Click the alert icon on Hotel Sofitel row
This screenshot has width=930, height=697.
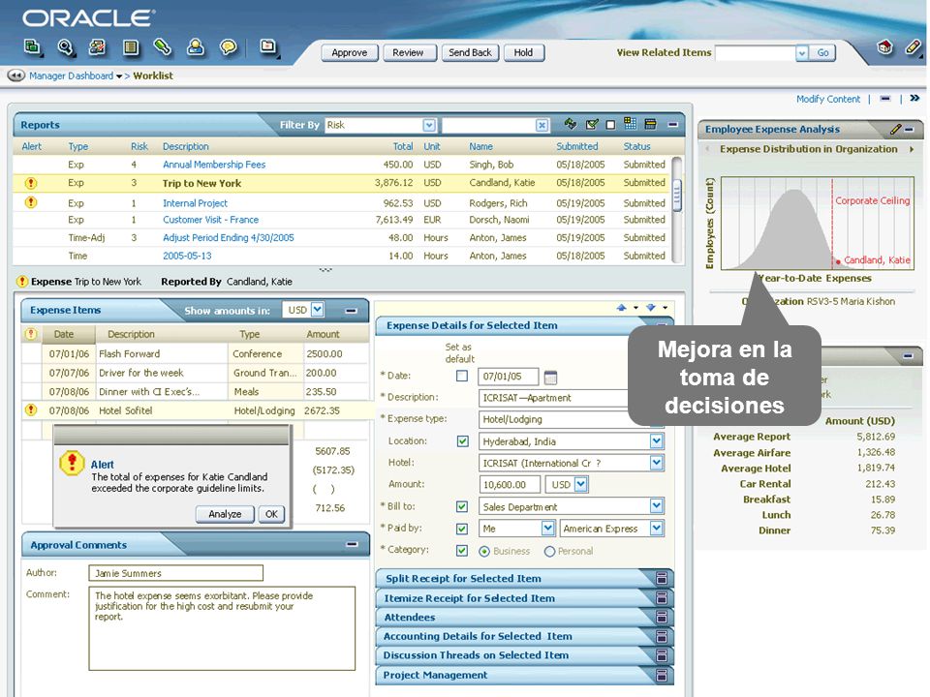click(x=31, y=409)
